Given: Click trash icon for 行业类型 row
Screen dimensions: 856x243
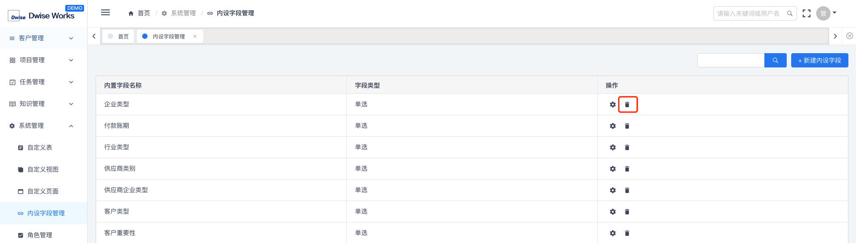Looking at the screenshot, I should click(x=627, y=147).
